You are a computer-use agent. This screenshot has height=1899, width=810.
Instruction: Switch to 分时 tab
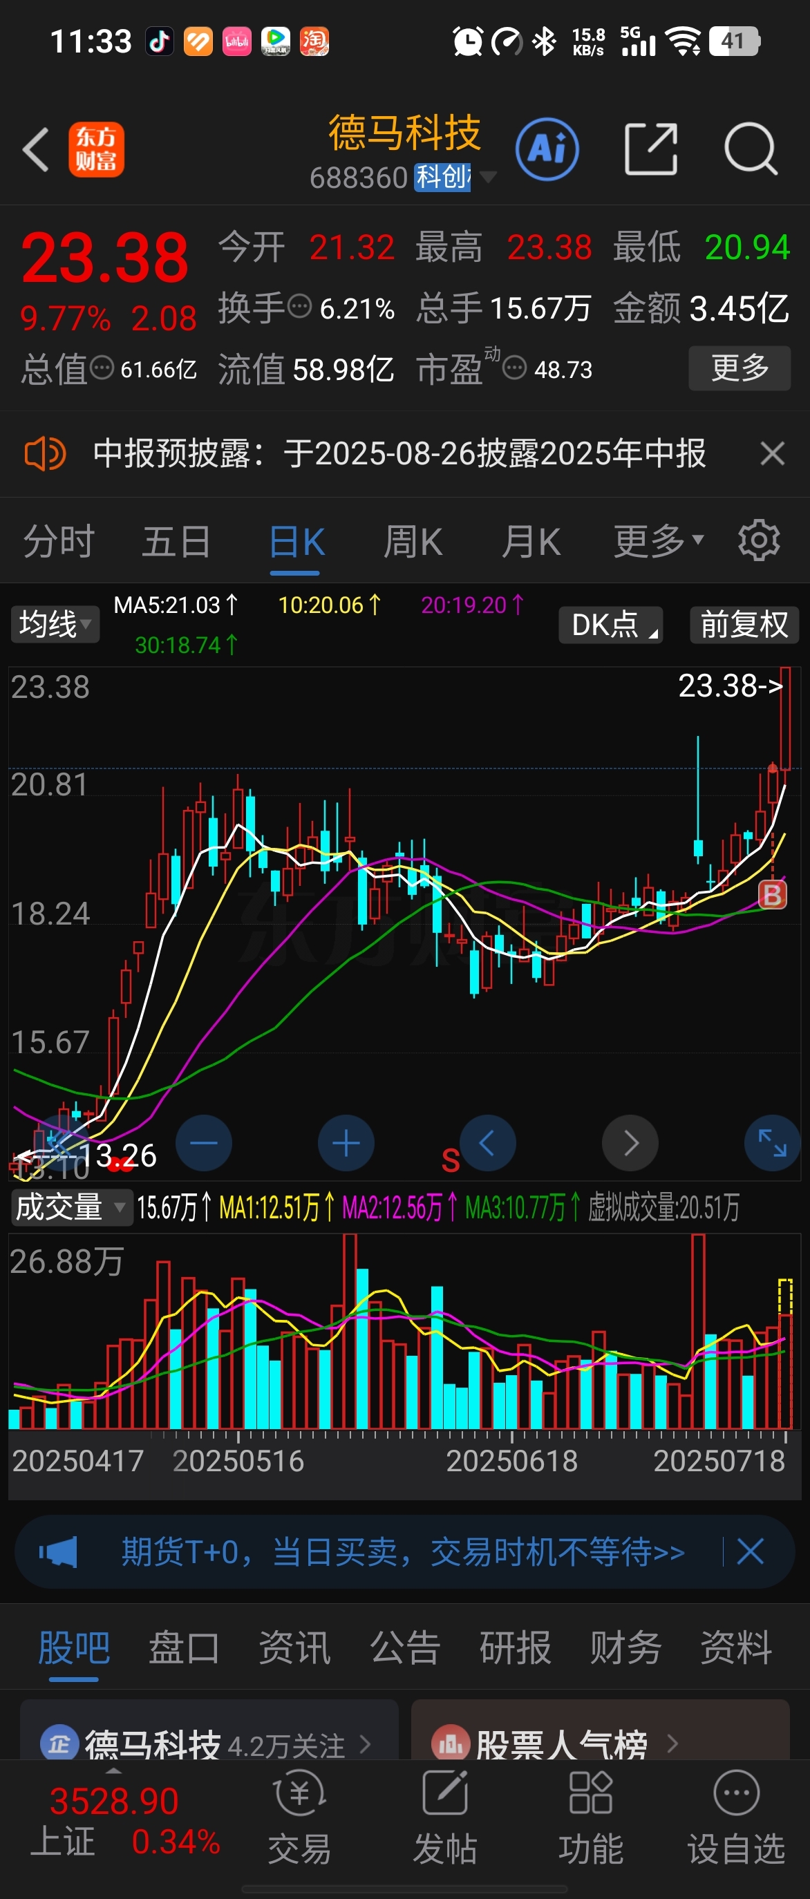tap(58, 542)
